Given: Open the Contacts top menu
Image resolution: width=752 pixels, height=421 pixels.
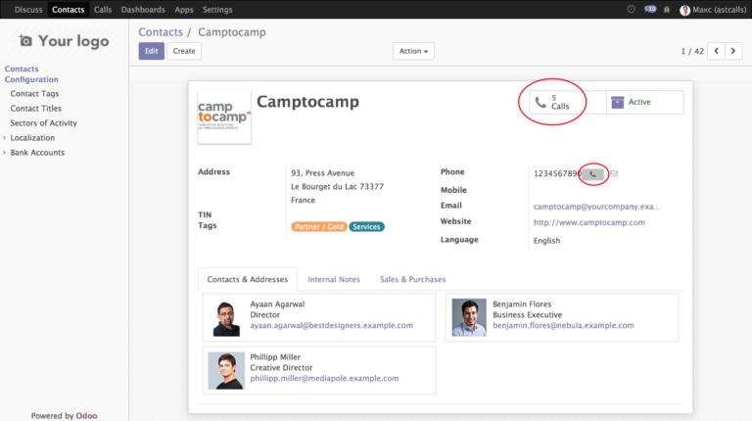Looking at the screenshot, I should [x=69, y=10].
